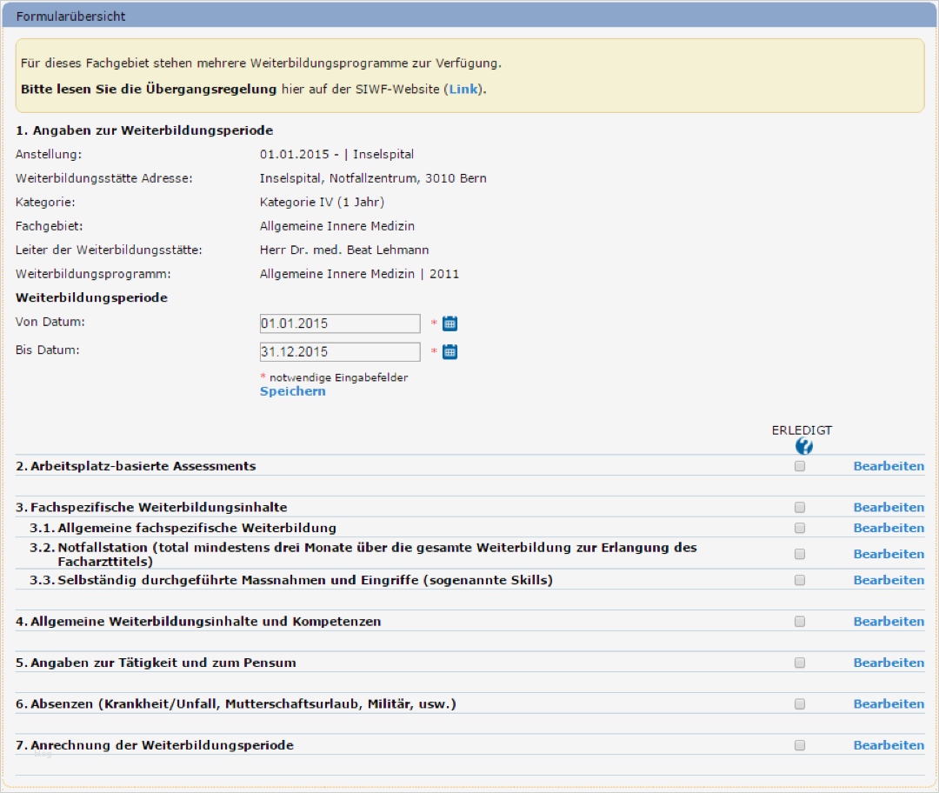Image resolution: width=939 pixels, height=793 pixels.
Task: Click 'Kategorie IV (1 Jahr)' value
Action: [323, 202]
